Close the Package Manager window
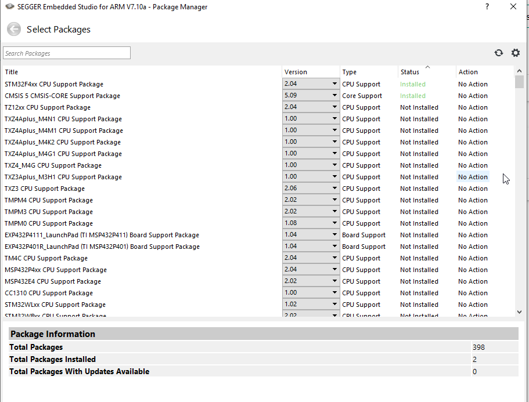529x402 pixels. pos(513,6)
